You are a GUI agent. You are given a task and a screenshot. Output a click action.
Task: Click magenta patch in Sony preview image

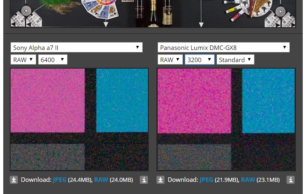pyautogui.click(x=47, y=99)
